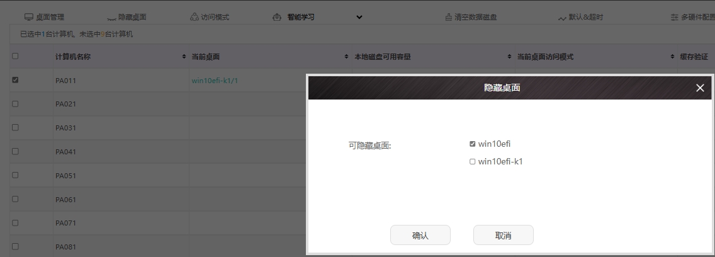Check the PA061 row checkbox
715x257 pixels.
(15, 199)
